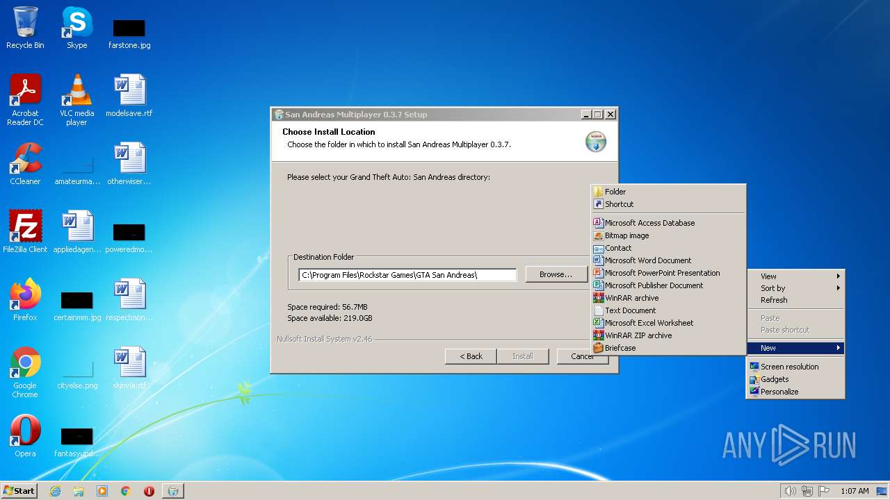Open Acrobat Reader DC shortcut
Image resolution: width=890 pixels, height=500 pixels.
coord(25,99)
